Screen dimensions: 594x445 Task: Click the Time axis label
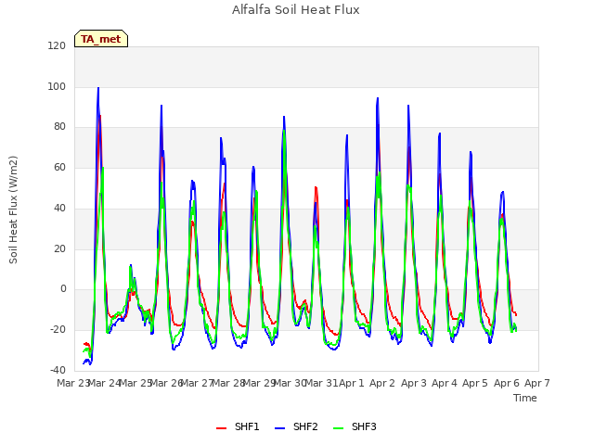525,398
